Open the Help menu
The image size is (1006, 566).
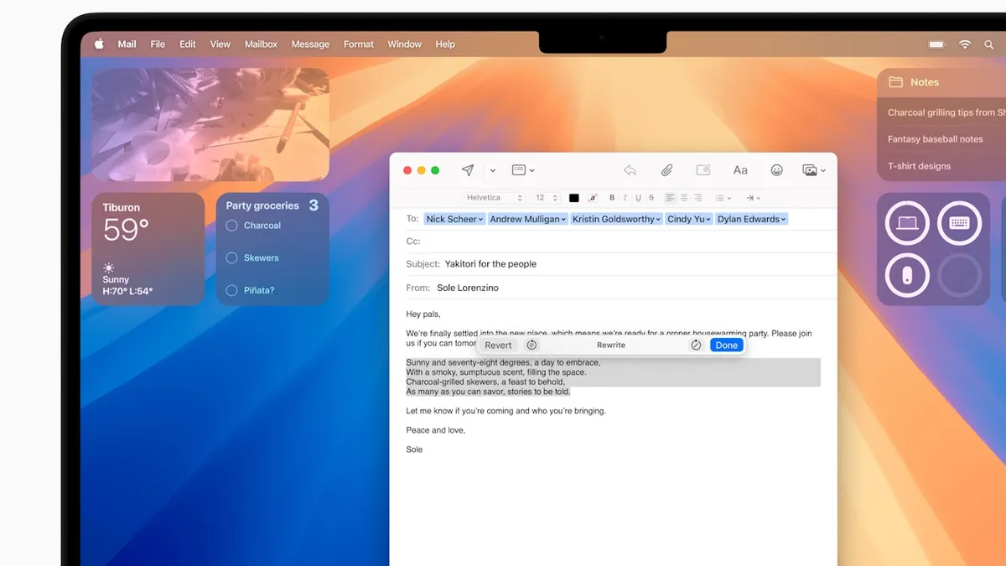coord(445,44)
